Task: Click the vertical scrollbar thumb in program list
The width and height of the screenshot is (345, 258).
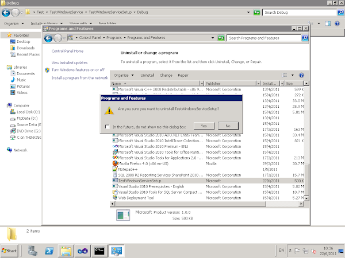Action: 306,179
